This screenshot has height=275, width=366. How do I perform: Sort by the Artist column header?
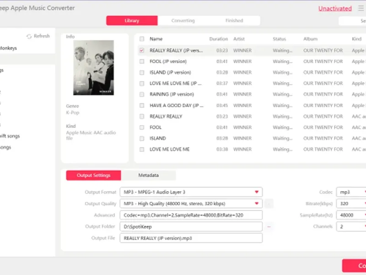[x=239, y=39]
